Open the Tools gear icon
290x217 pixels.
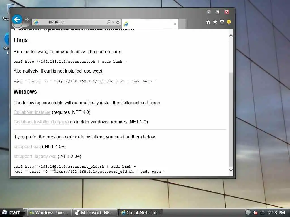coord(222,22)
